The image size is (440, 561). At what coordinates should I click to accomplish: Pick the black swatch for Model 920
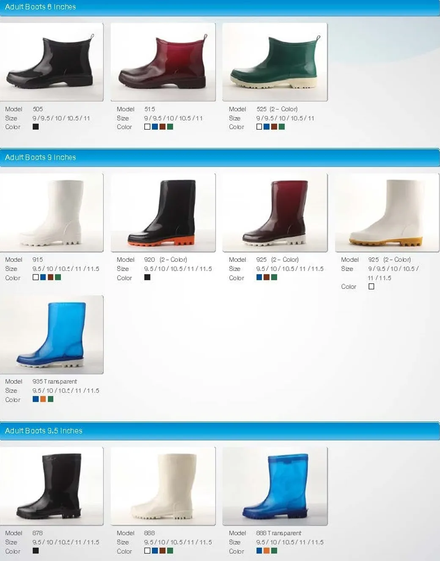pyautogui.click(x=147, y=277)
